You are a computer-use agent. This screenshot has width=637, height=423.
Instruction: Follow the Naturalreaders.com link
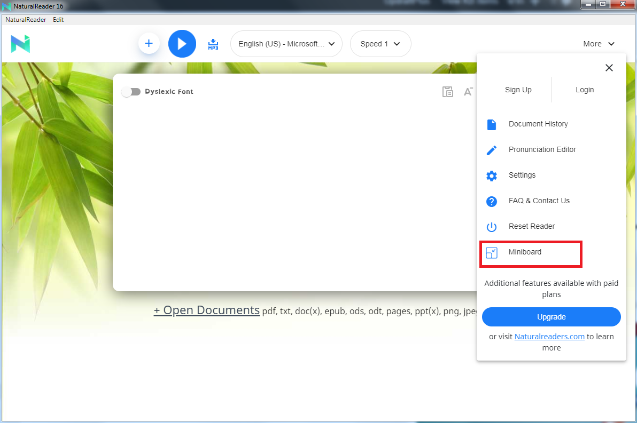click(549, 337)
